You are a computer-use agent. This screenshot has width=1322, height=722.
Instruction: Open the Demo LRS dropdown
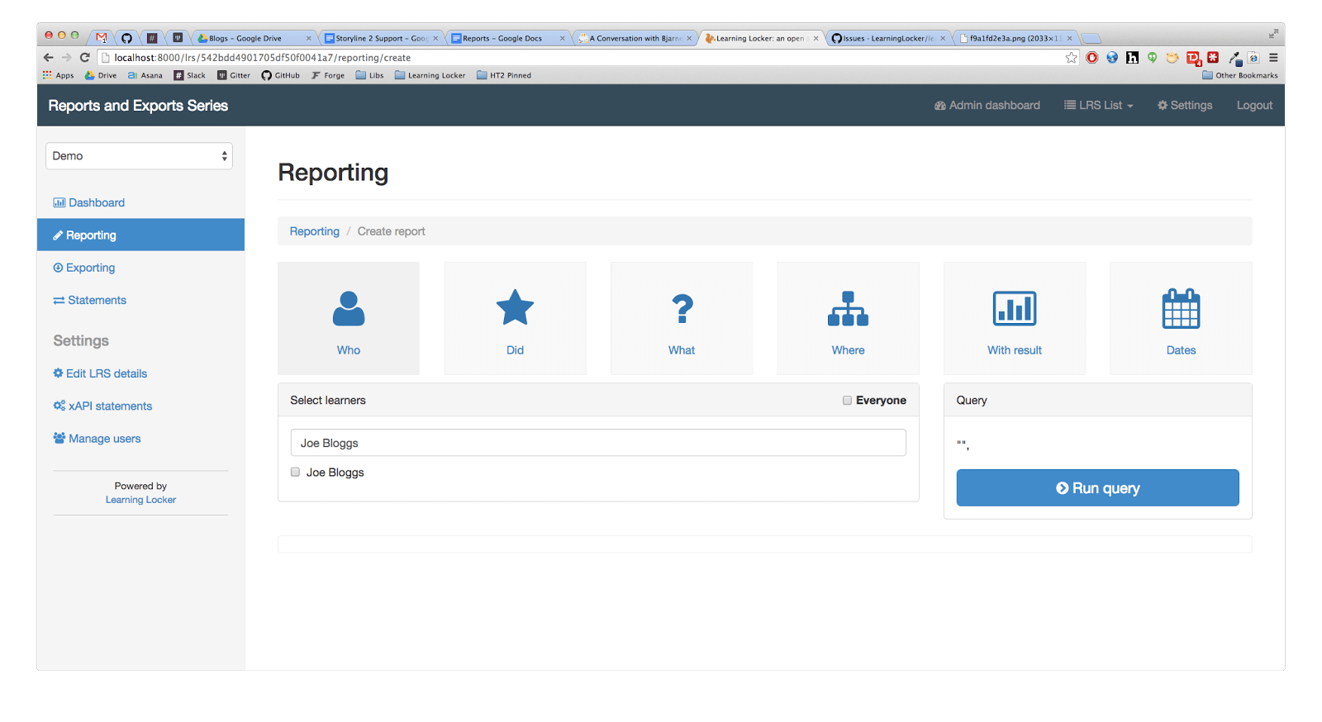coord(139,156)
